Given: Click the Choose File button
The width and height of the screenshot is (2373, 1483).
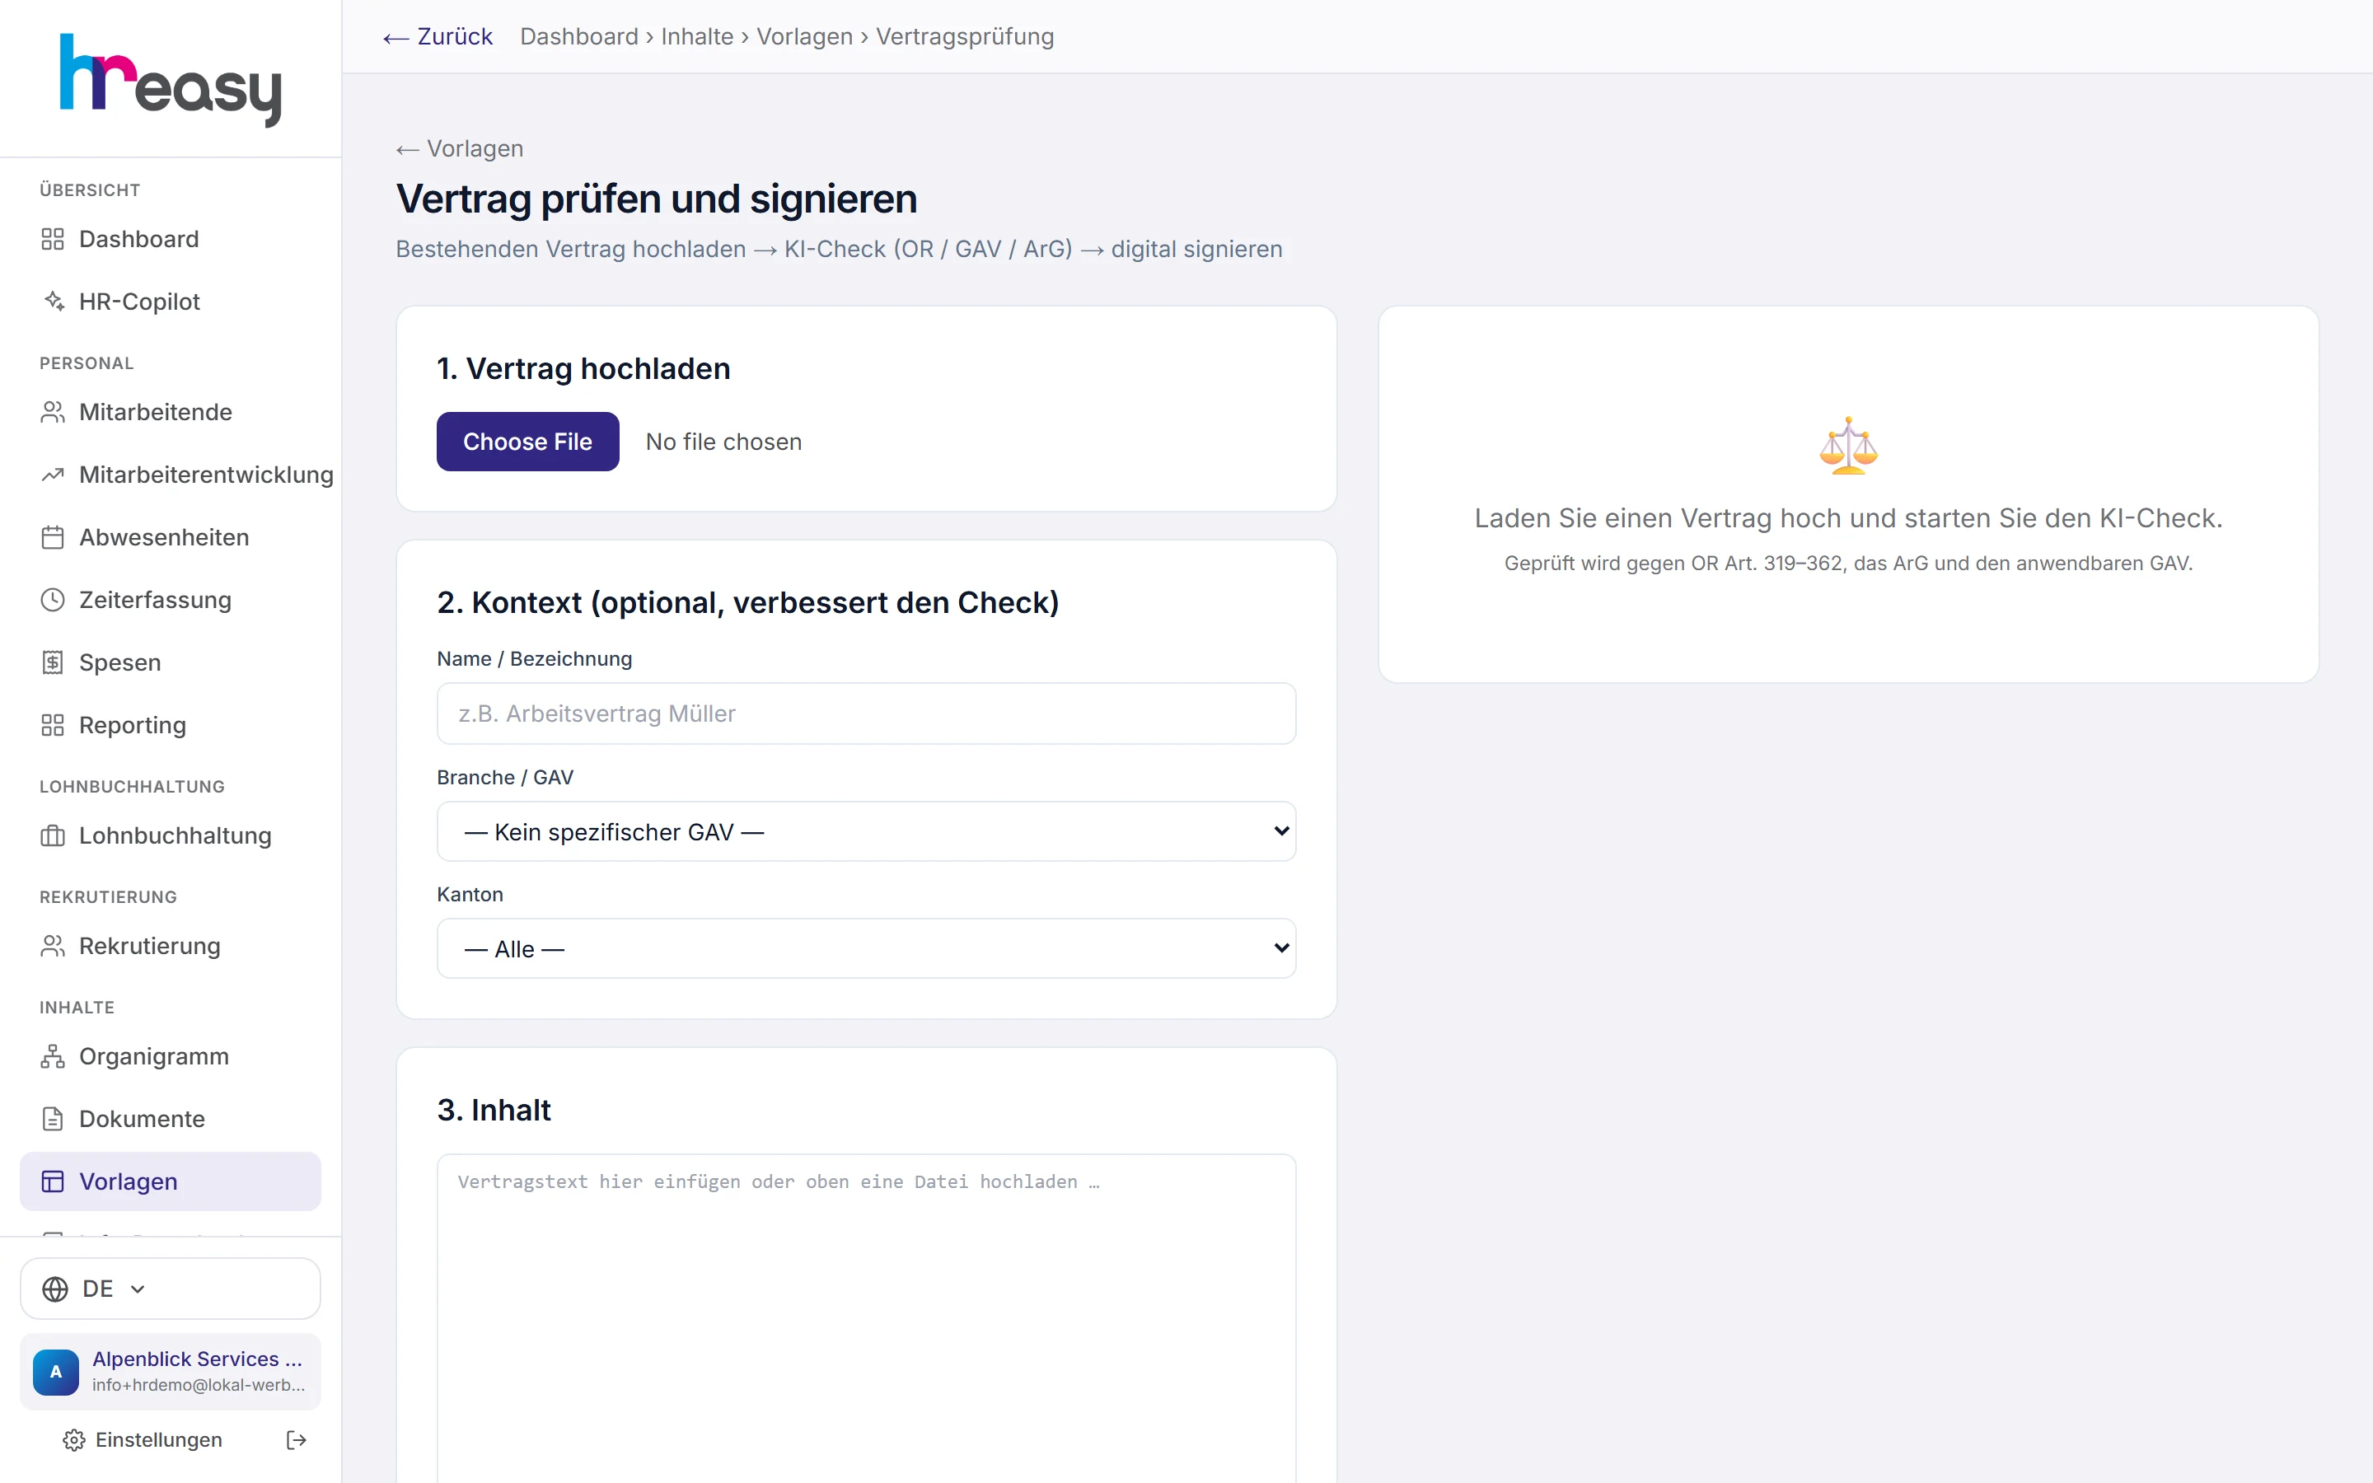Looking at the screenshot, I should [x=527, y=442].
